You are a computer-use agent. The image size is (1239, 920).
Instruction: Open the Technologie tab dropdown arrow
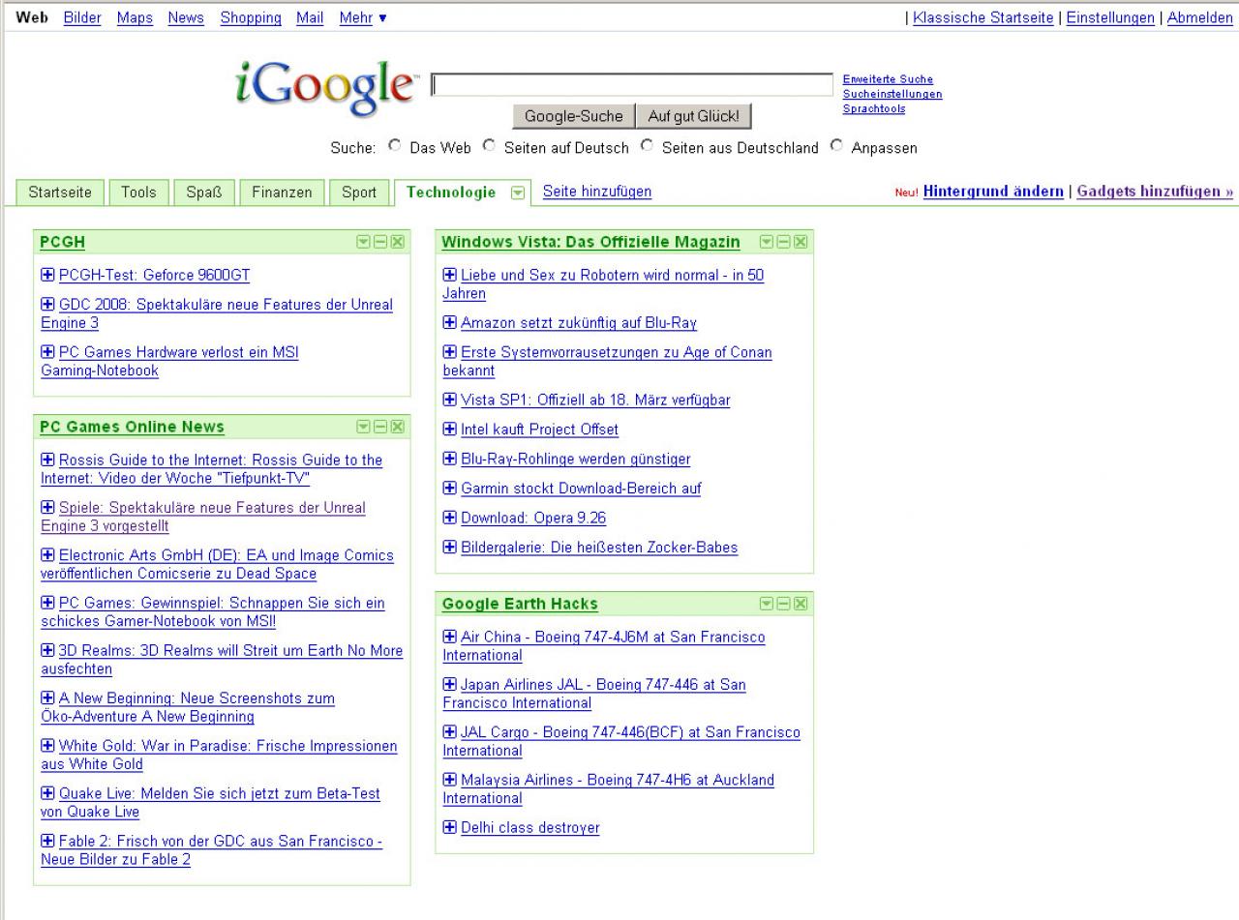(517, 193)
